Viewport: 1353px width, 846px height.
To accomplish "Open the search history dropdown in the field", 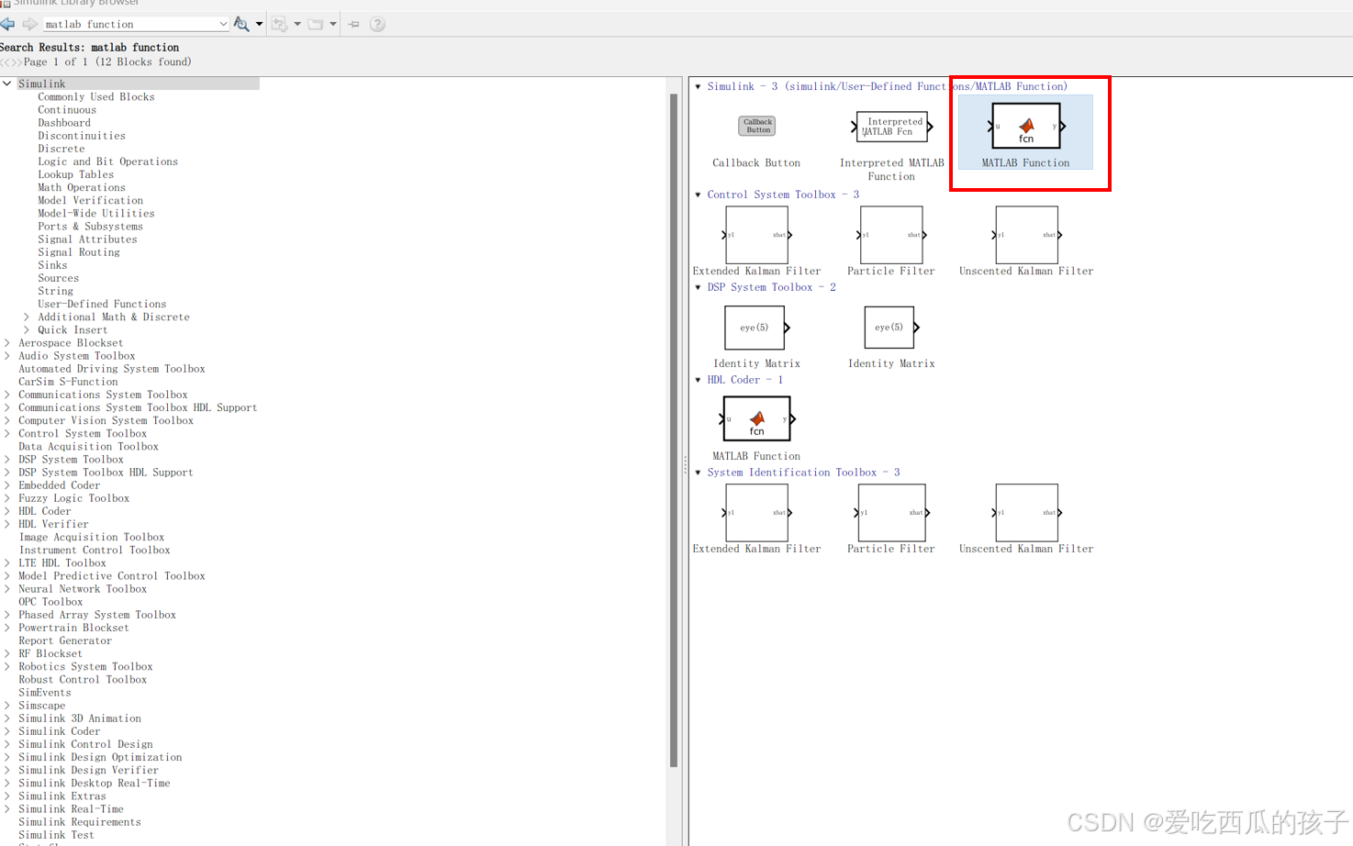I will tap(223, 24).
